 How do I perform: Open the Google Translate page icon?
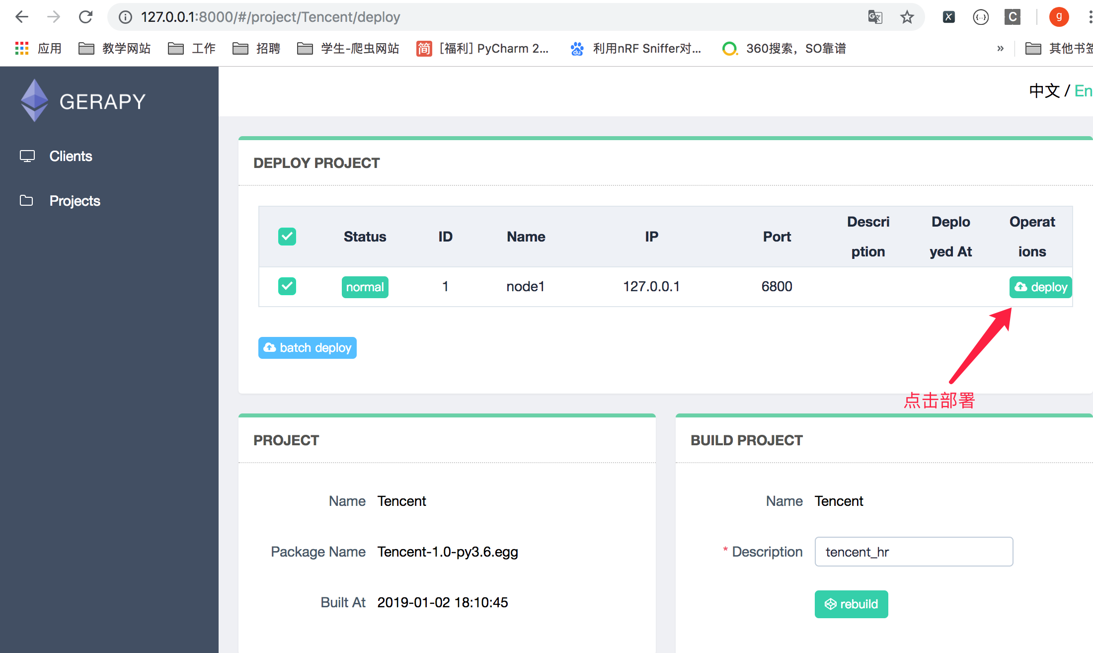point(875,17)
